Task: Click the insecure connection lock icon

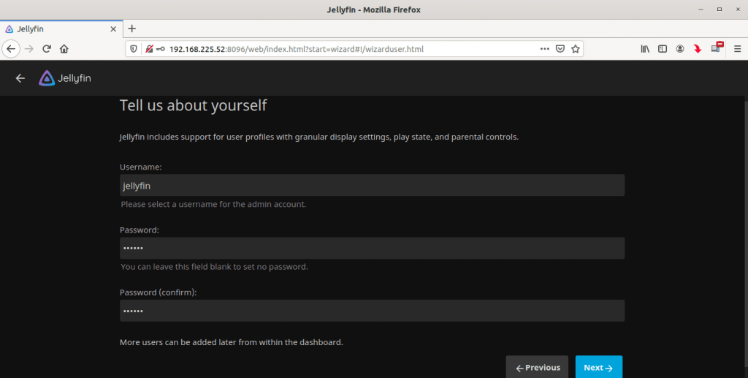Action: click(x=149, y=49)
